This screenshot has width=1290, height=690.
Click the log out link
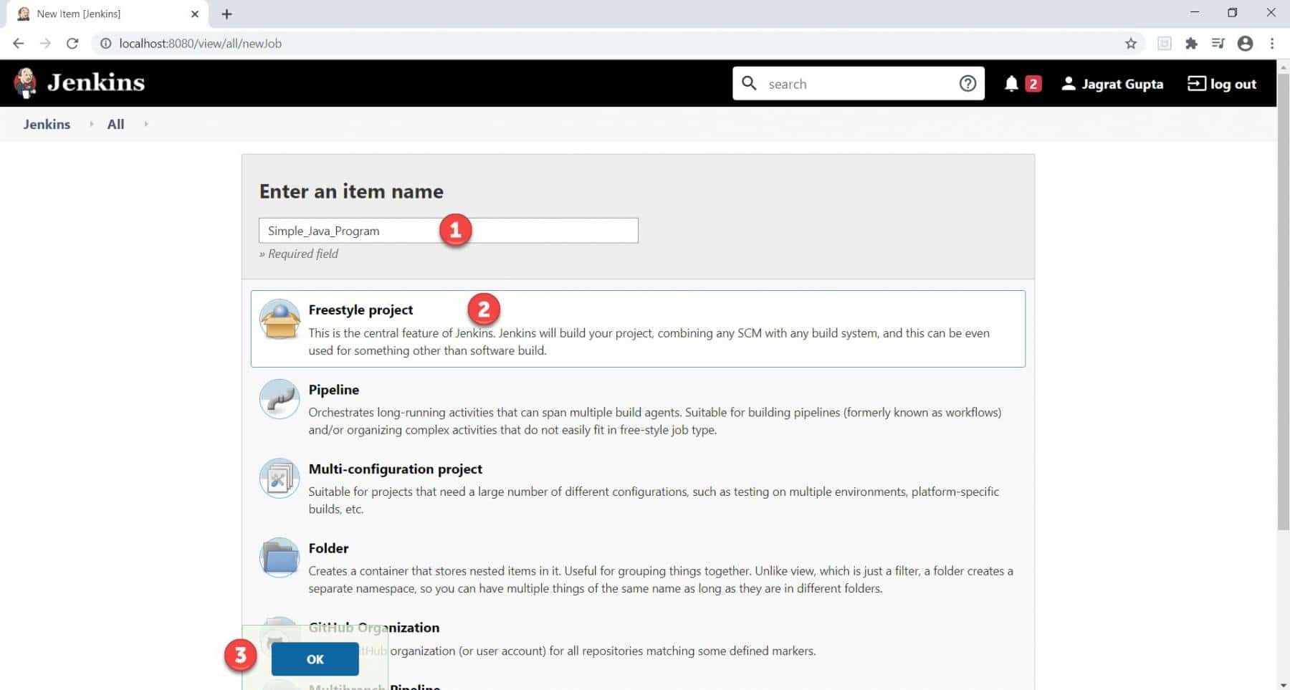tap(1222, 84)
